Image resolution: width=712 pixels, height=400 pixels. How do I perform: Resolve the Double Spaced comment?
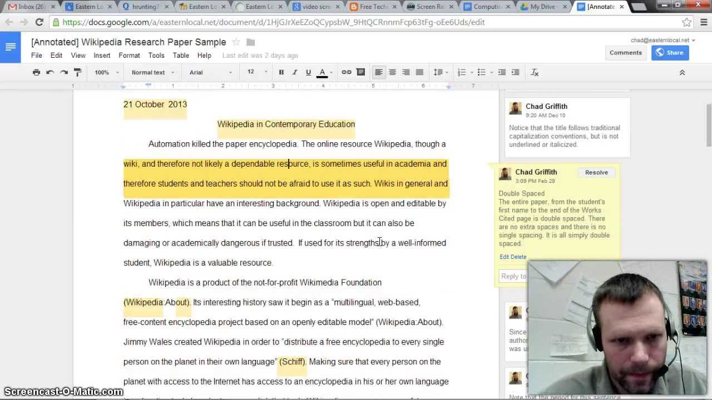[x=596, y=172]
